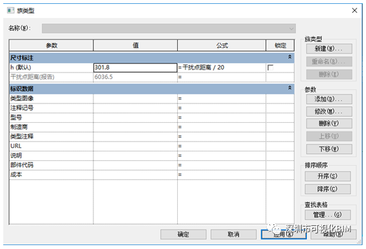The height and width of the screenshot is (249, 366).
Task: Move the parameter down with 下移
Action: tap(329, 149)
